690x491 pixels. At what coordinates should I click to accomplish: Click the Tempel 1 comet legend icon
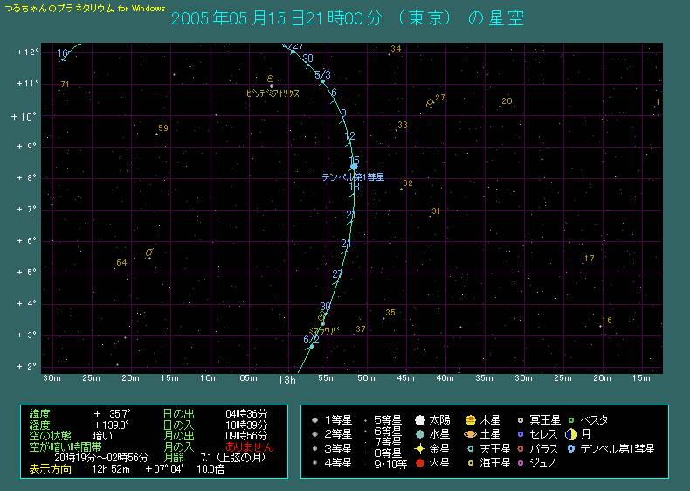click(x=570, y=448)
